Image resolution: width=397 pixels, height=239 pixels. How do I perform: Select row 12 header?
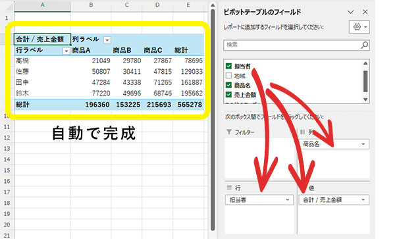(x=7, y=138)
